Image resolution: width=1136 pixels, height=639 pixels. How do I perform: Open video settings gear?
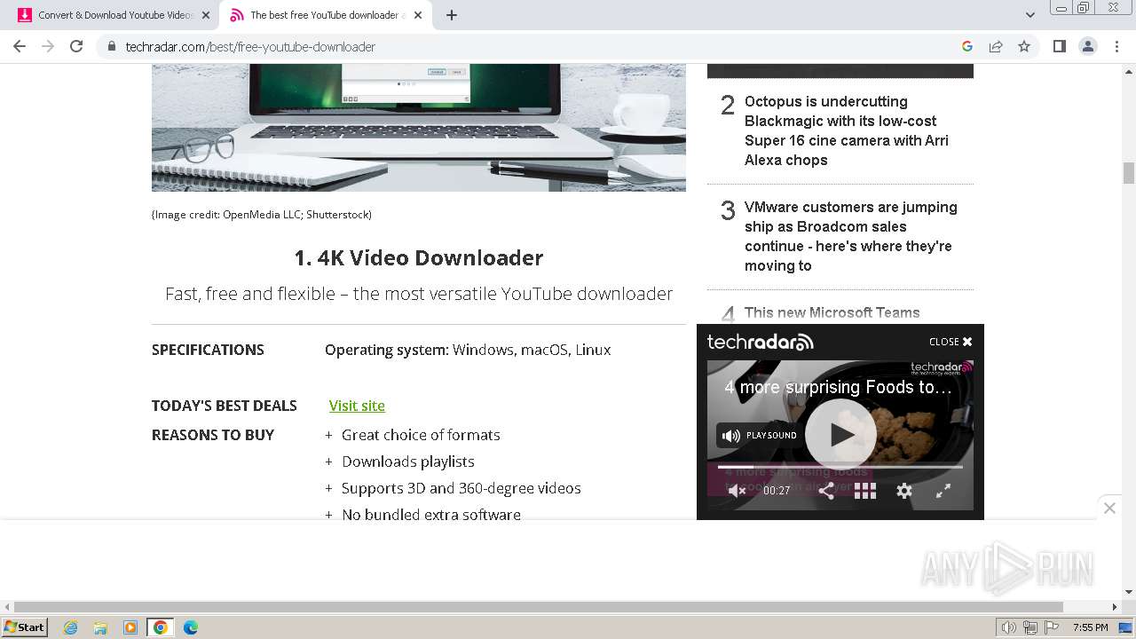click(904, 491)
